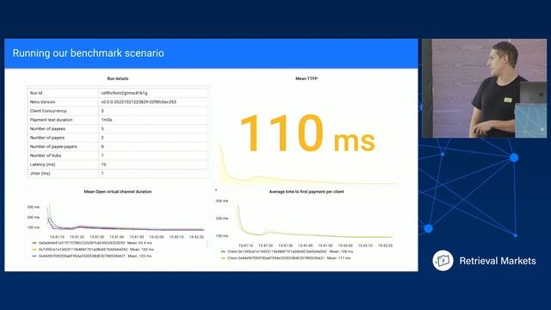Open 'Mean Open virtual channel duration' panel title
The height and width of the screenshot is (310, 551).
pyautogui.click(x=118, y=191)
